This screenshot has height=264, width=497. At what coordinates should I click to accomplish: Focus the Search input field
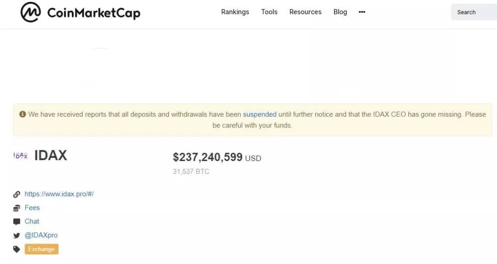click(474, 12)
